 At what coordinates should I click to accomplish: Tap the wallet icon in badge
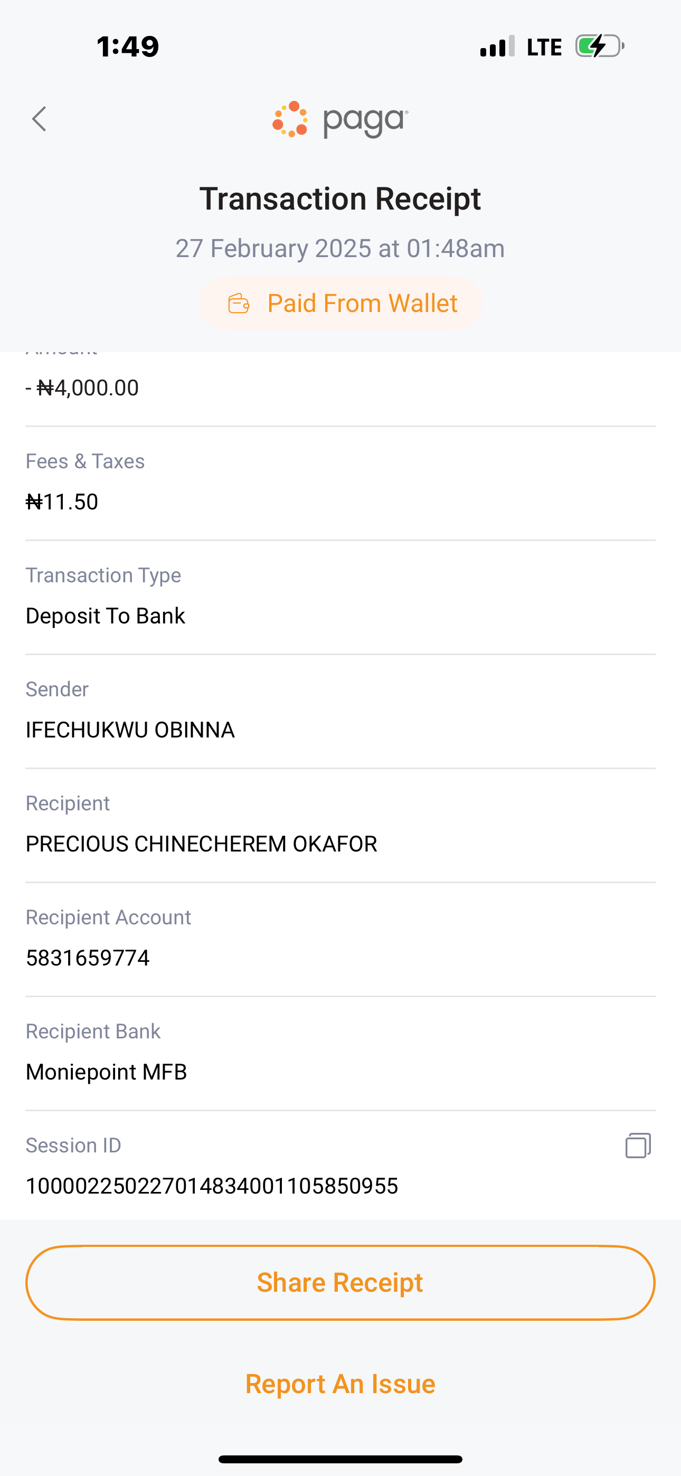239,303
